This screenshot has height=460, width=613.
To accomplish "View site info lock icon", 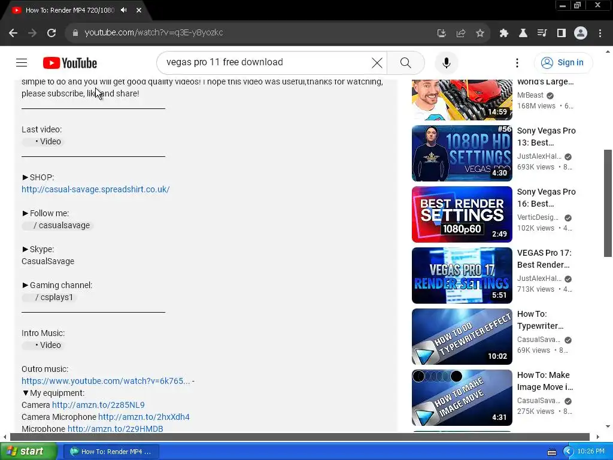I will pyautogui.click(x=75, y=33).
